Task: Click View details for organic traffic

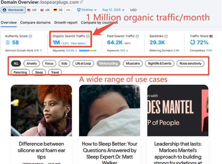Action: 78,43
